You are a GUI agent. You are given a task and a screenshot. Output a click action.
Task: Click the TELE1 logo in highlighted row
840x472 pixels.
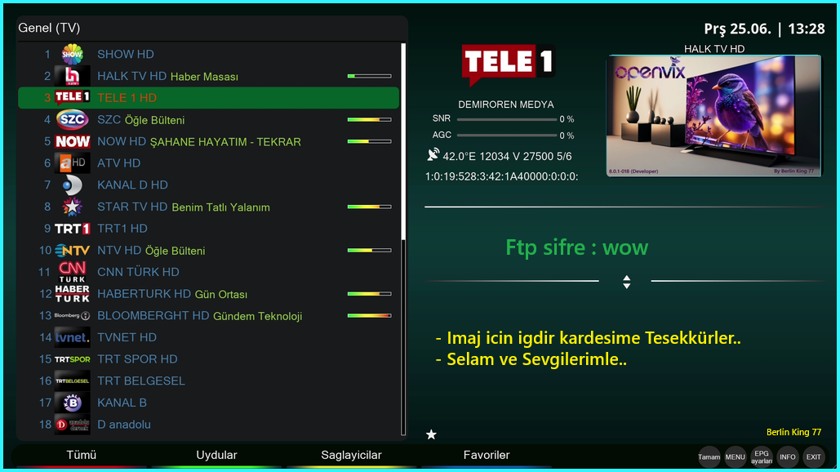[72, 97]
